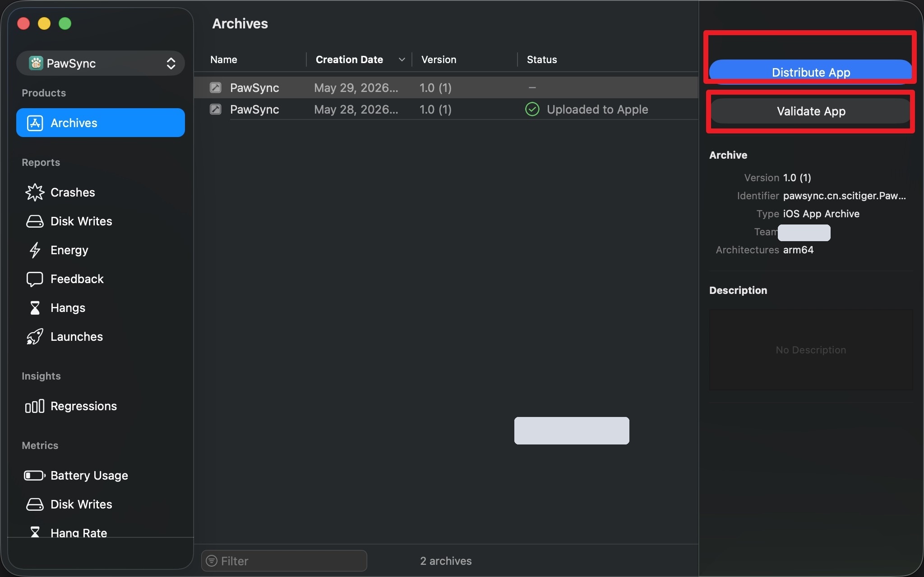Click the Reports Disk Writes drive icon
924x577 pixels.
tap(35, 221)
